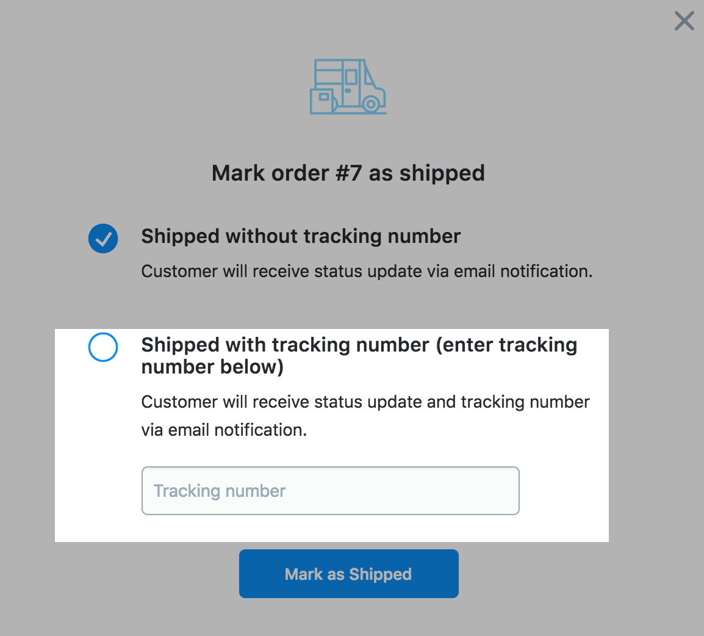
Task: Select the checked blue radio circle
Action: point(103,238)
